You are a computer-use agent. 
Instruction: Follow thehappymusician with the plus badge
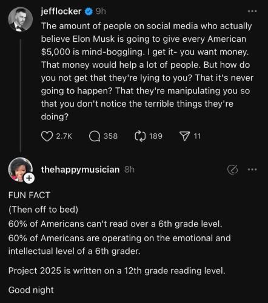tap(29, 178)
